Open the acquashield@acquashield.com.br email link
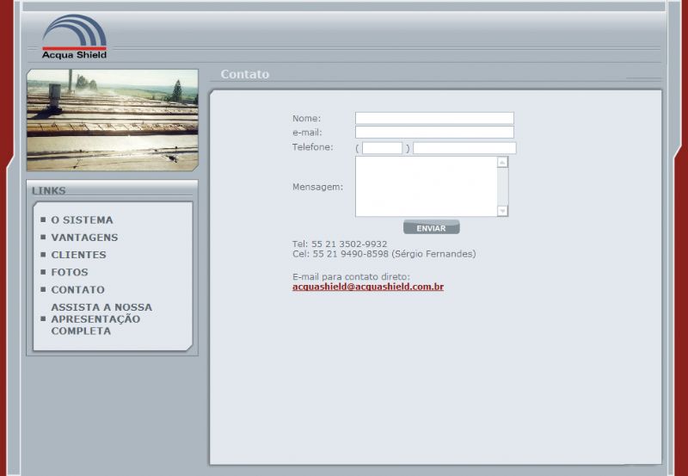The image size is (688, 476). 368,287
